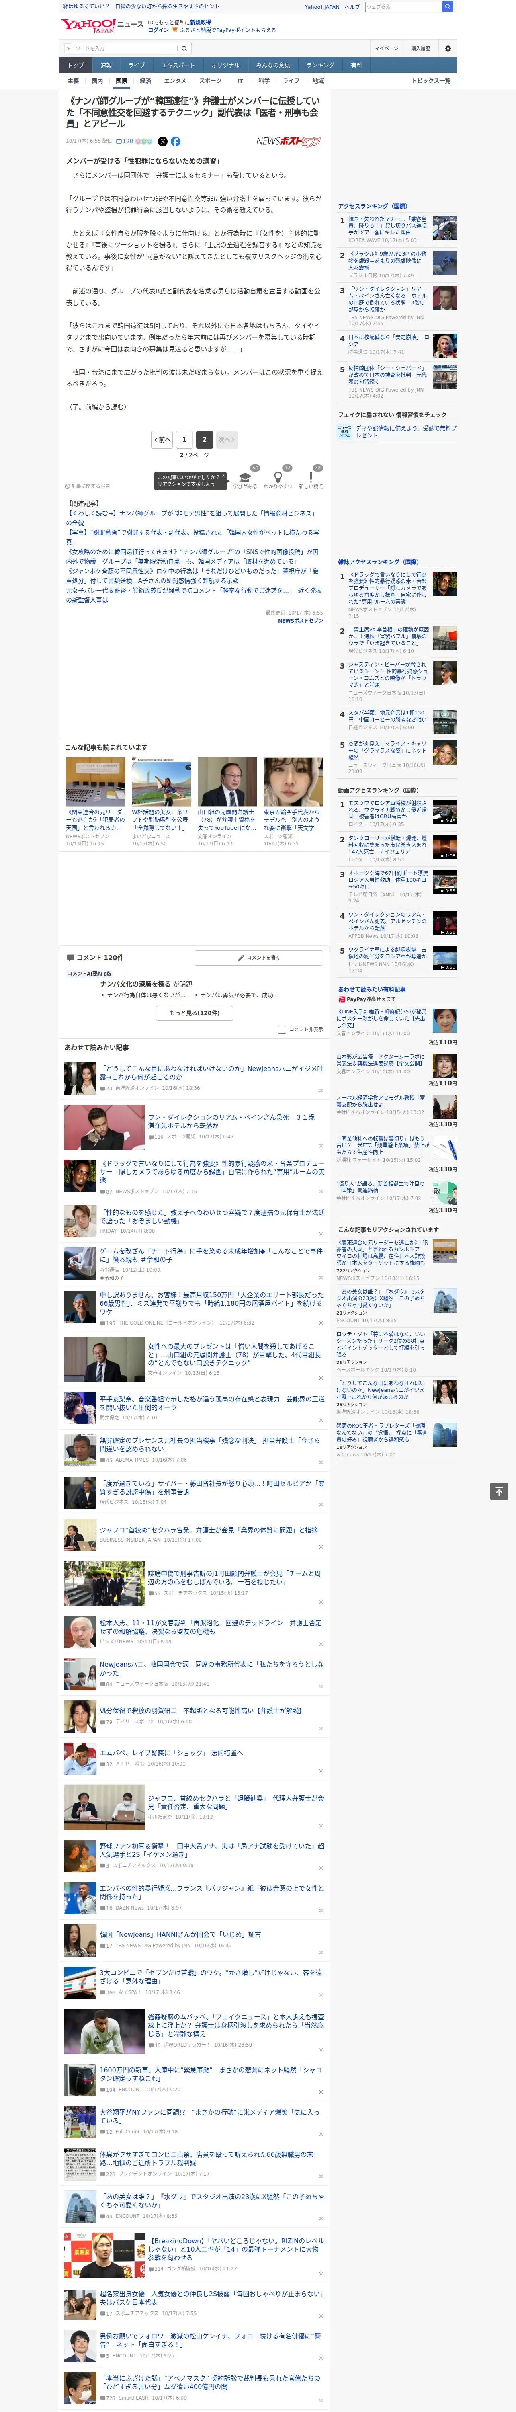The width and height of the screenshot is (516, 2412).
Task: Dismiss the ワン・ダイレクション リアム・ペイン article
Action: point(321,1146)
